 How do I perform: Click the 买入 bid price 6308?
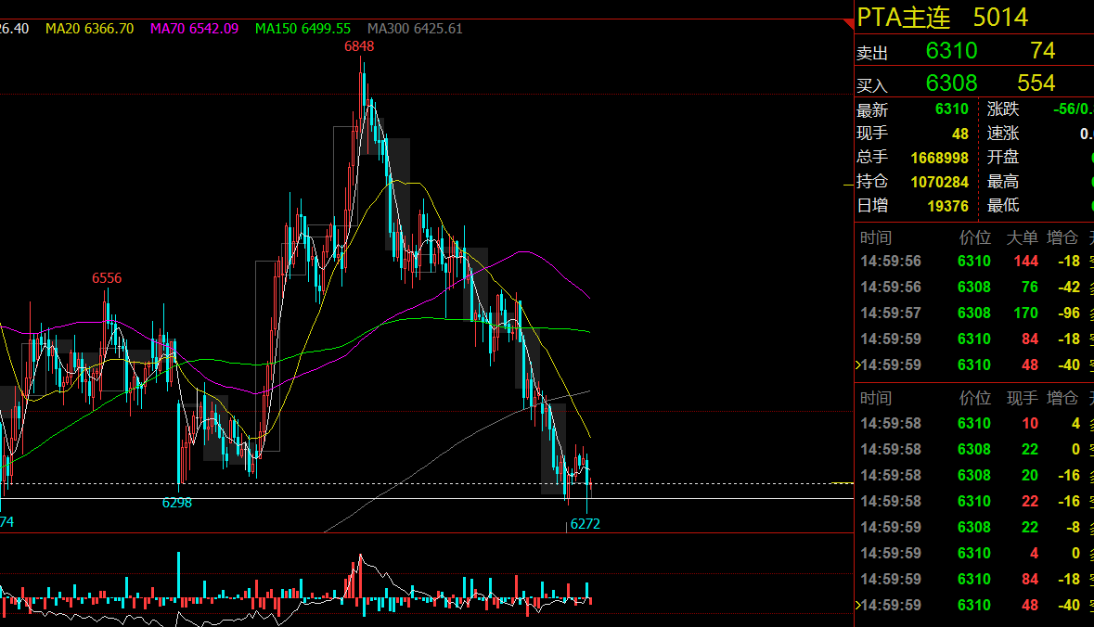tap(951, 83)
